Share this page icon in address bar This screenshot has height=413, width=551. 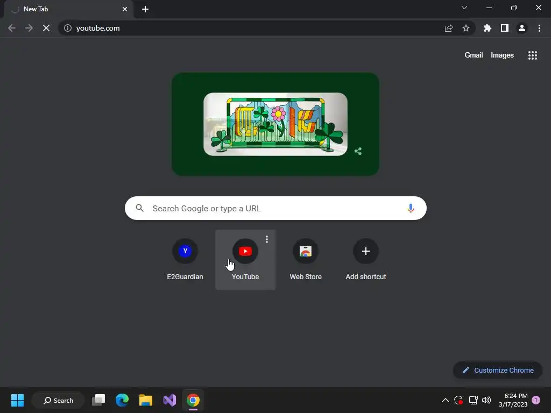pos(449,28)
